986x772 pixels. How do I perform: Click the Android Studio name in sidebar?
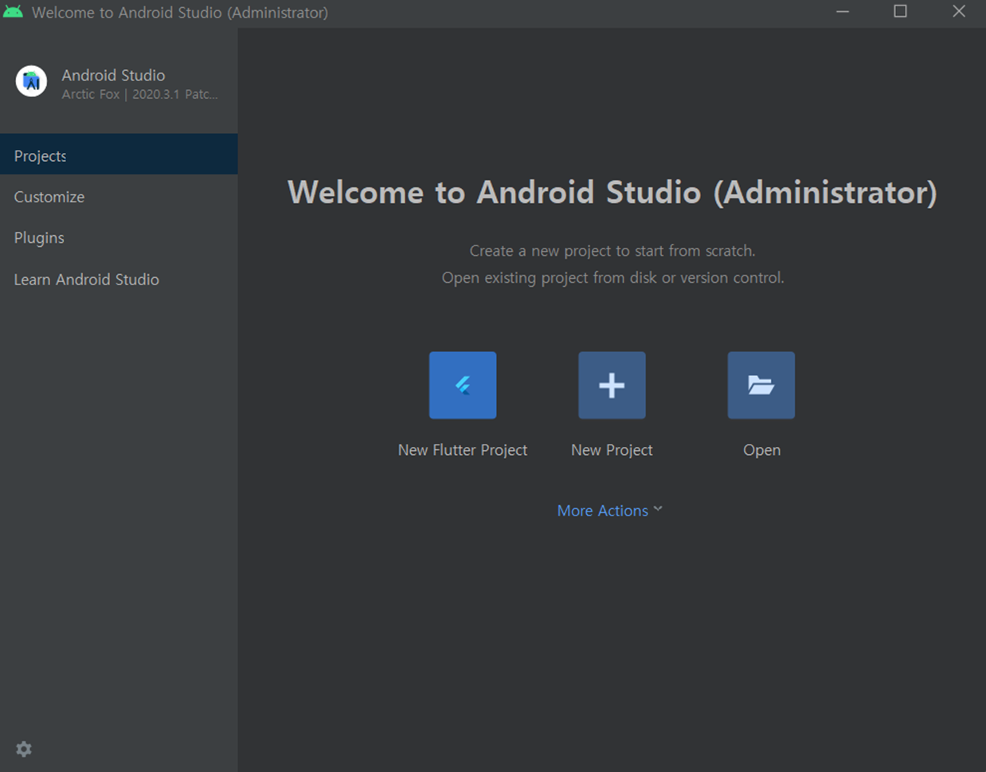[x=113, y=75]
